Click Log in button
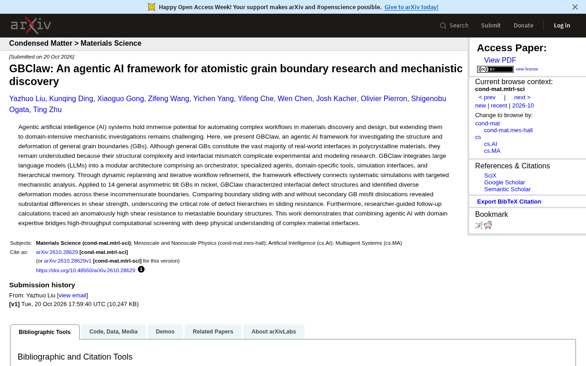This screenshot has height=366, width=586. point(562,26)
